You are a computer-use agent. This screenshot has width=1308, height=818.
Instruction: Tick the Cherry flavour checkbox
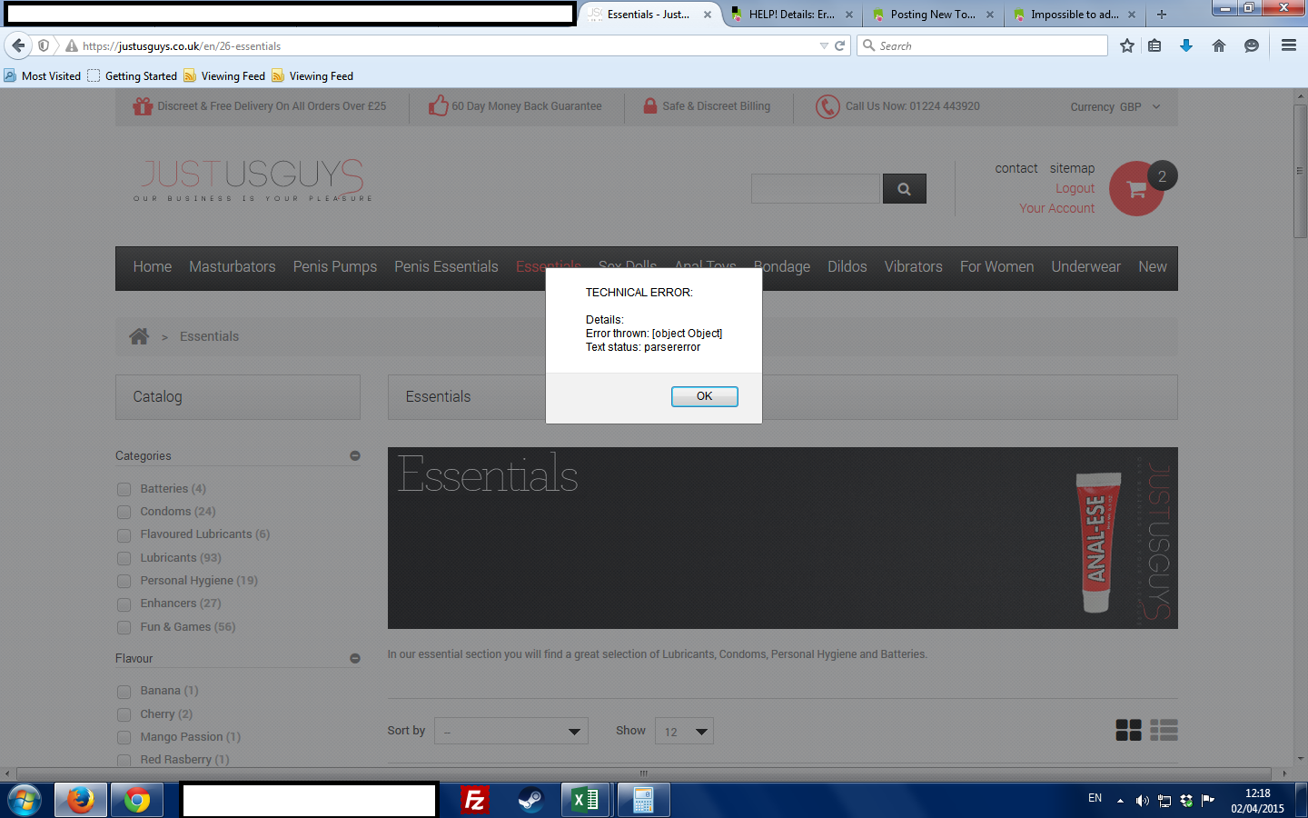click(x=124, y=714)
